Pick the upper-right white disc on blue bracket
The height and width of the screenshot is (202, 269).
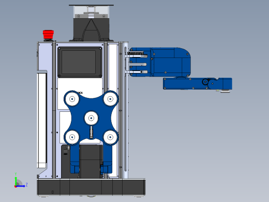point(110,99)
